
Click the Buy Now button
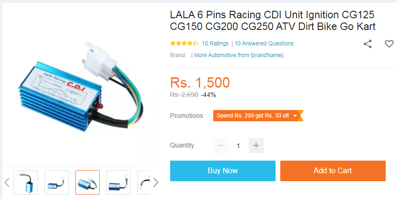[x=223, y=171]
